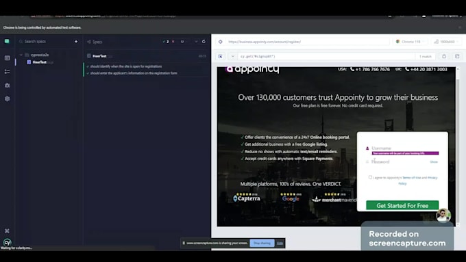Copy the selector to clipboard icon

(444, 56)
